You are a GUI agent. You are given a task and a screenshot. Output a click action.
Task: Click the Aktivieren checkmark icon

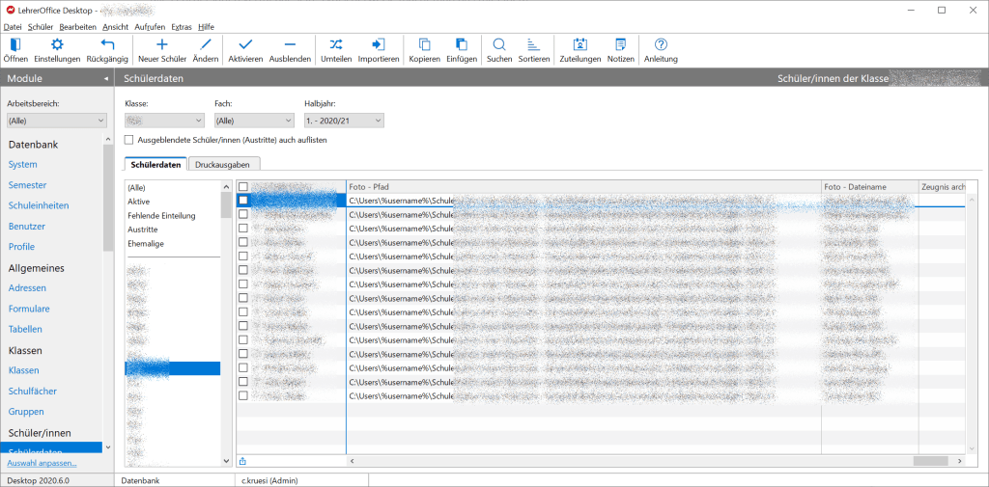pos(245,45)
